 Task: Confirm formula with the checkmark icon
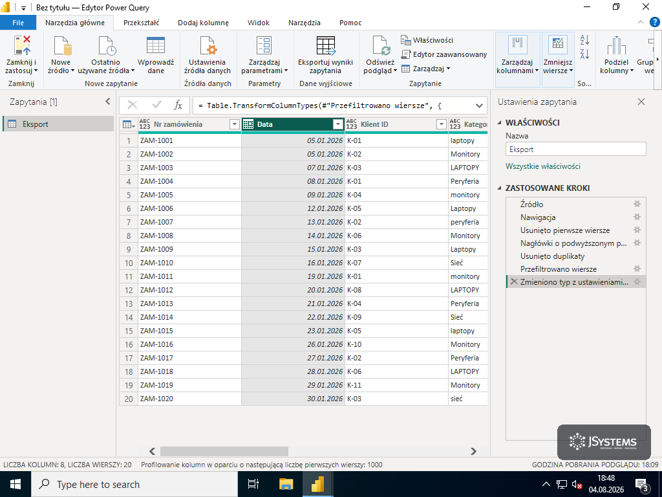(156, 105)
